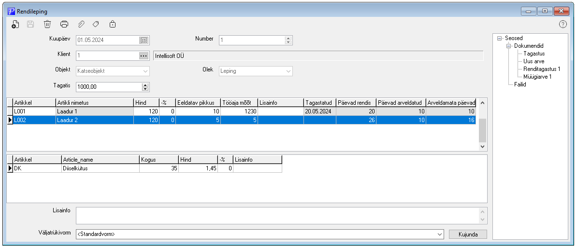Click the Article_name column header
The height and width of the screenshot is (248, 577).
coord(100,160)
